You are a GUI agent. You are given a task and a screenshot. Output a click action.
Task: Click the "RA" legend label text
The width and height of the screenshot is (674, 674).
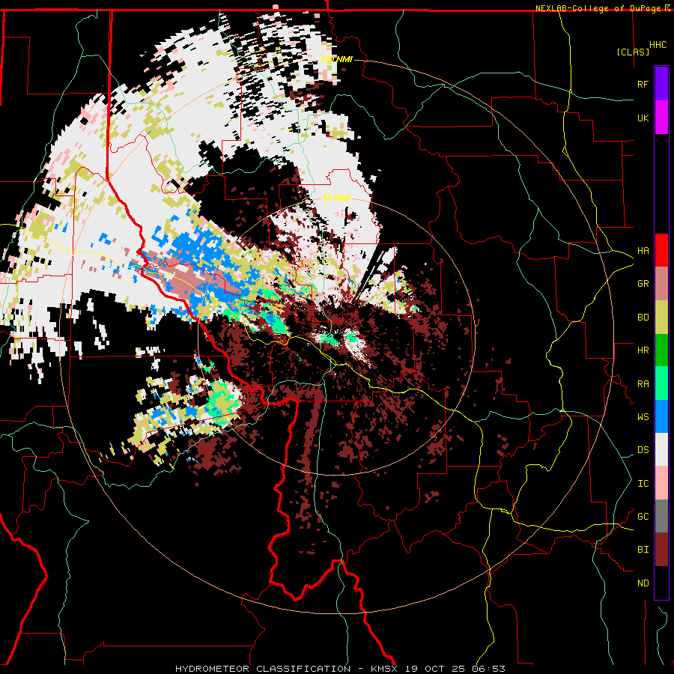(x=643, y=384)
